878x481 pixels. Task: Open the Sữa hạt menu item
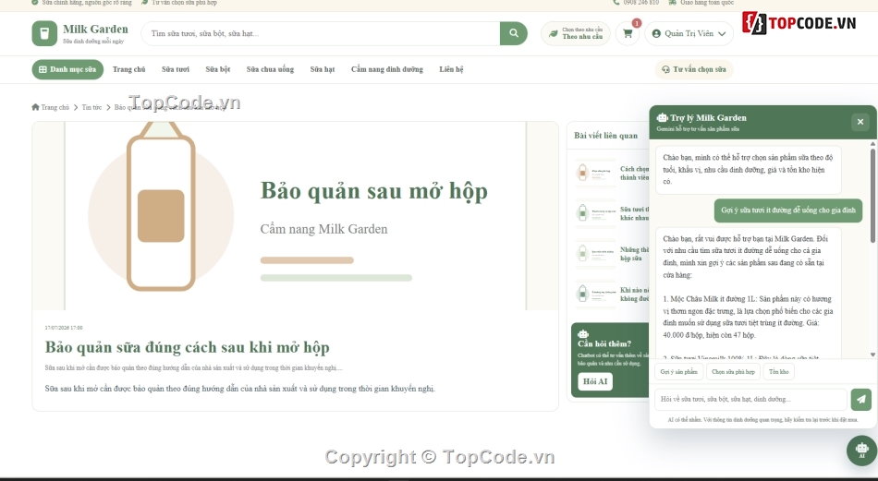(x=323, y=69)
